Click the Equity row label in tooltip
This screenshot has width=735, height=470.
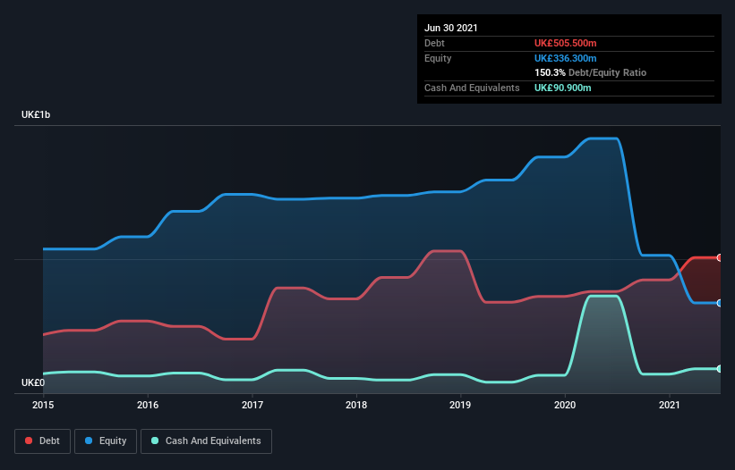point(438,58)
